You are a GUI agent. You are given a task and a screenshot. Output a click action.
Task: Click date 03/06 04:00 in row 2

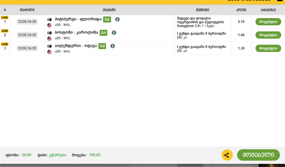tap(27, 35)
